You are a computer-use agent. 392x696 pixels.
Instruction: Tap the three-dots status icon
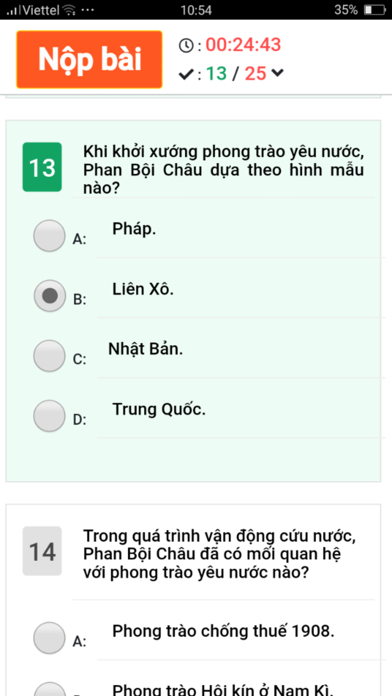click(x=88, y=10)
